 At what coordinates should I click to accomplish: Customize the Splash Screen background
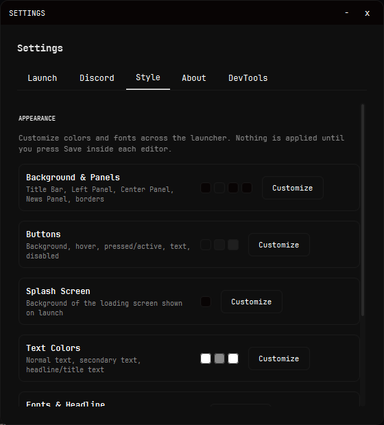(x=252, y=302)
